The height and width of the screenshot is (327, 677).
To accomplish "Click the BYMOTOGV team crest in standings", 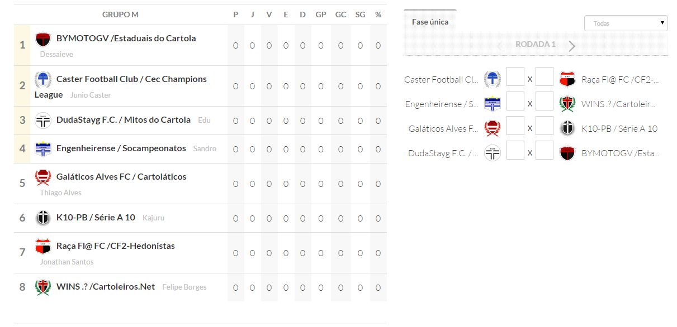I will pyautogui.click(x=43, y=40).
